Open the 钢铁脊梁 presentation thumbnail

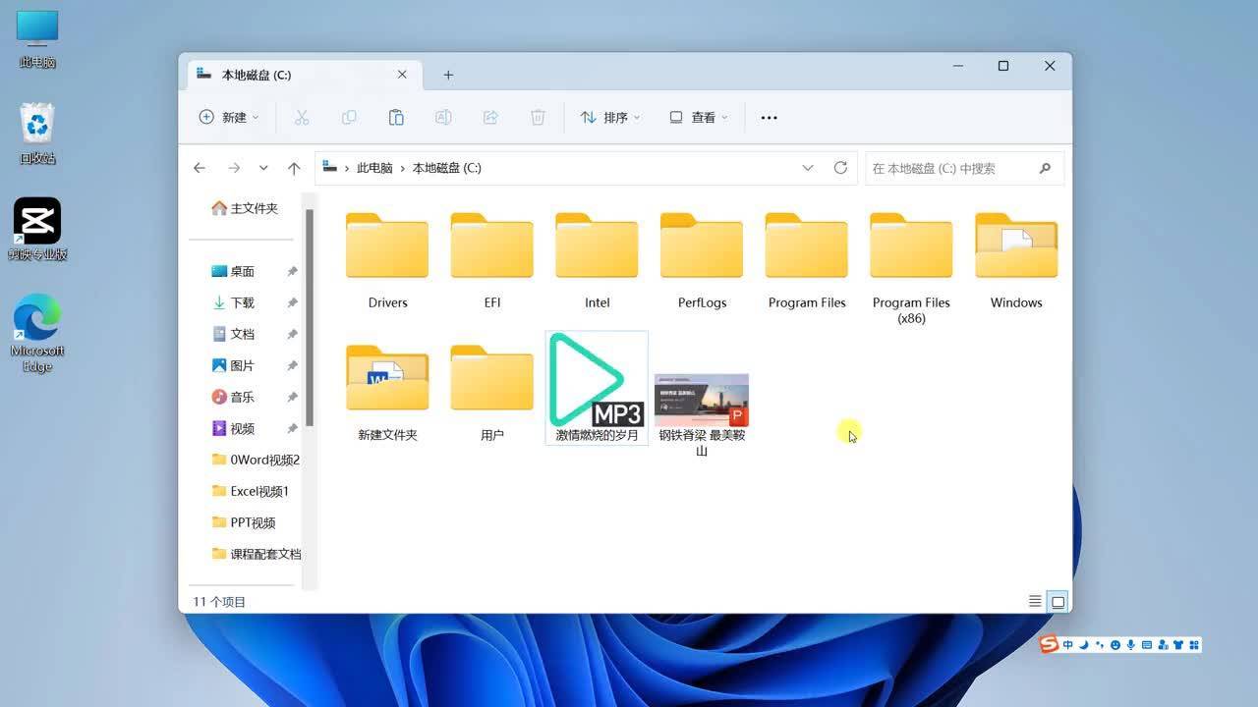pyautogui.click(x=701, y=398)
